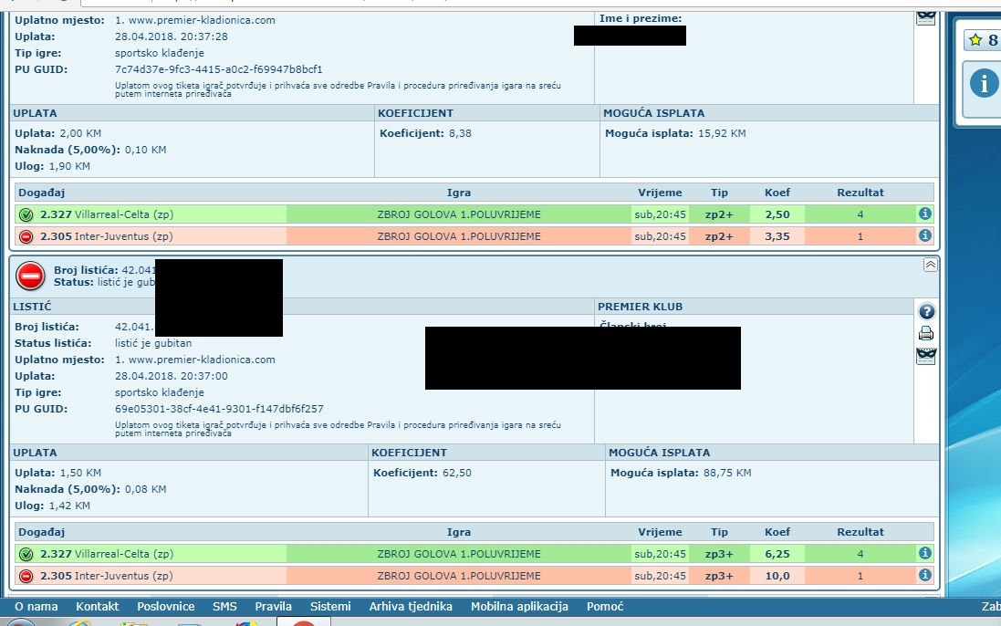This screenshot has height=626, width=1001.
Task: Select Ulog: 1,42 KM text
Action: 52,506
